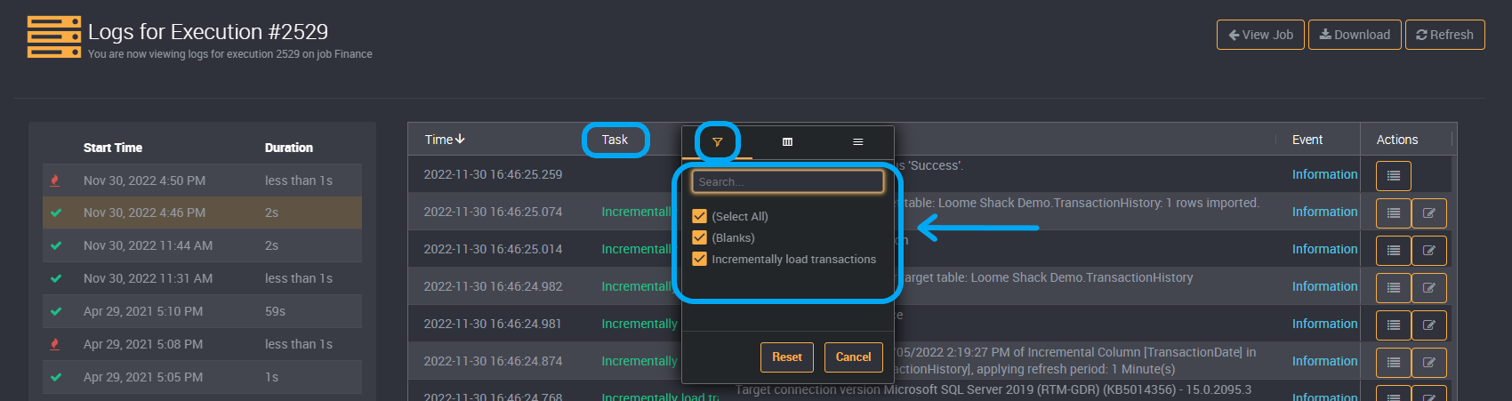Viewport: 1512px width, 401px height.
Task: Click edit icon for log 16:46:25.014
Action: [1429, 251]
